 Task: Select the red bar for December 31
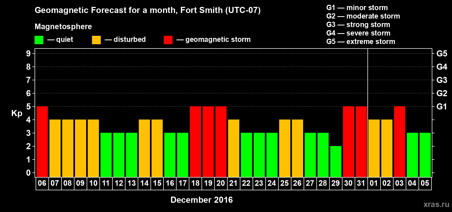click(x=361, y=142)
